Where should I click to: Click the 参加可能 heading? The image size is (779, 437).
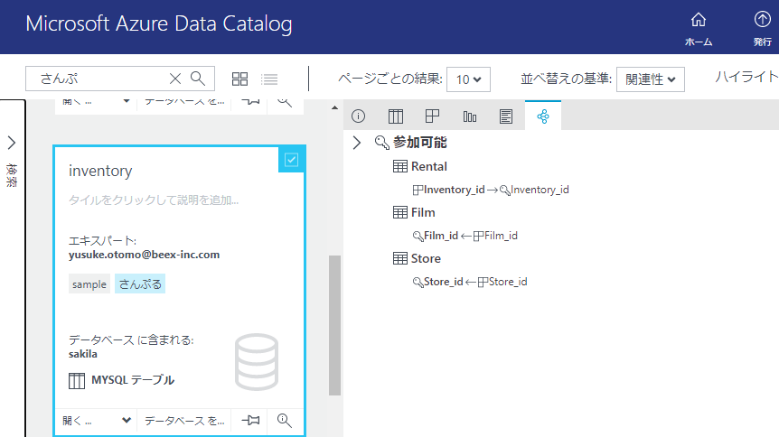(x=420, y=143)
